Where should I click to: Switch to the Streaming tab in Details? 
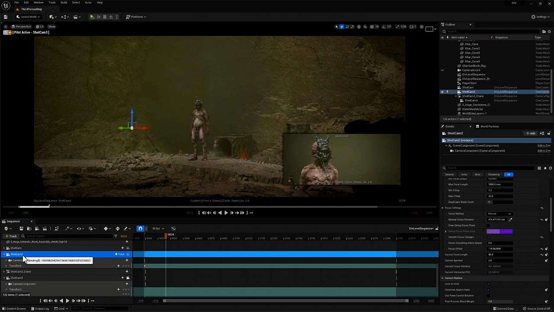point(494,174)
